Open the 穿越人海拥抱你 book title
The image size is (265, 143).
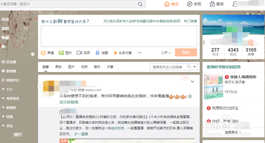click(243, 77)
